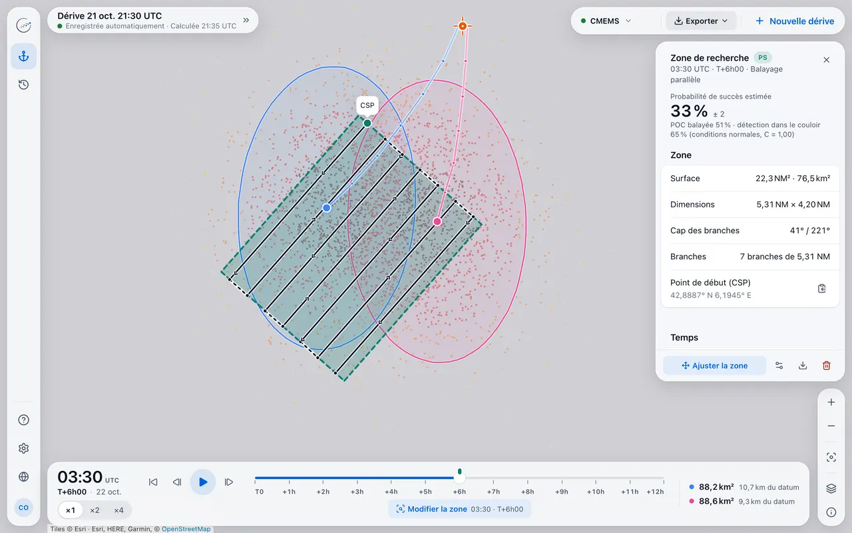
Task: Click the blue datum point on map
Action: point(327,208)
